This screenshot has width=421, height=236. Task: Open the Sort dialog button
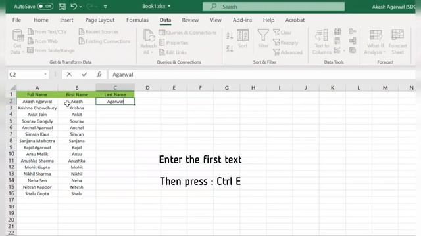pos(243,39)
